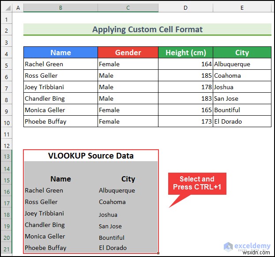Click the Applying Custom Cell Format title cell

147,30
